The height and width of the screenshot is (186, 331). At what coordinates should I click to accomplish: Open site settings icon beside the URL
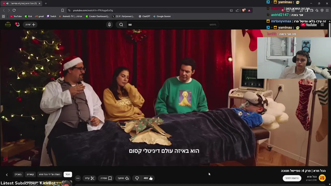click(x=69, y=10)
